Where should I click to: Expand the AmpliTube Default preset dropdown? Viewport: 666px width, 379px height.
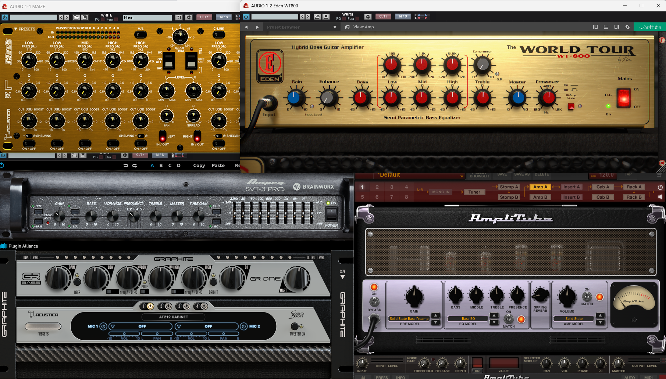click(462, 176)
